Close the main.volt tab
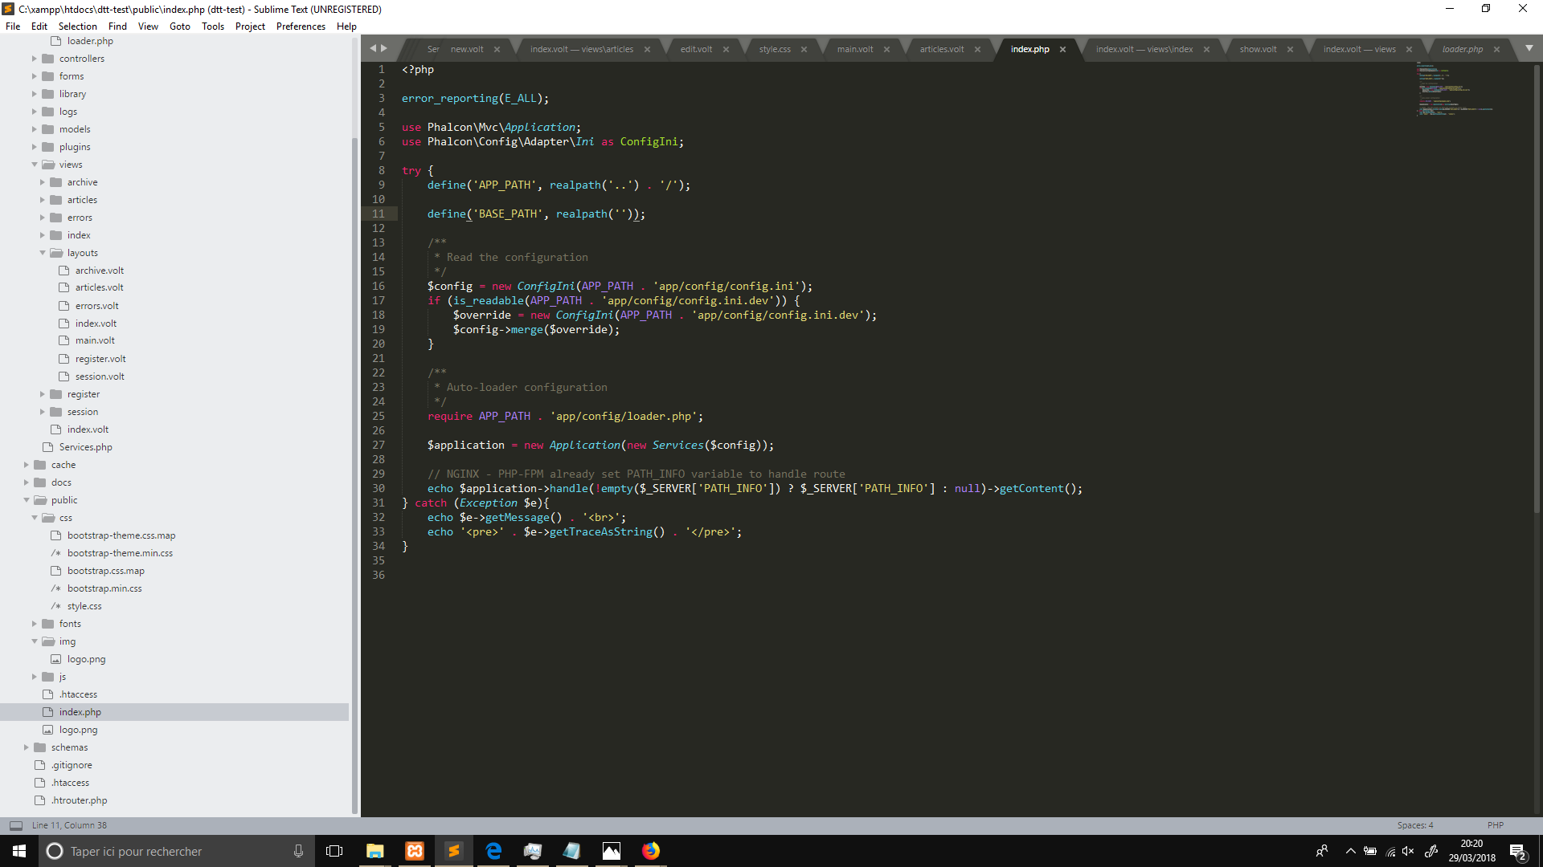Viewport: 1543px width, 867px height. pyautogui.click(x=886, y=50)
